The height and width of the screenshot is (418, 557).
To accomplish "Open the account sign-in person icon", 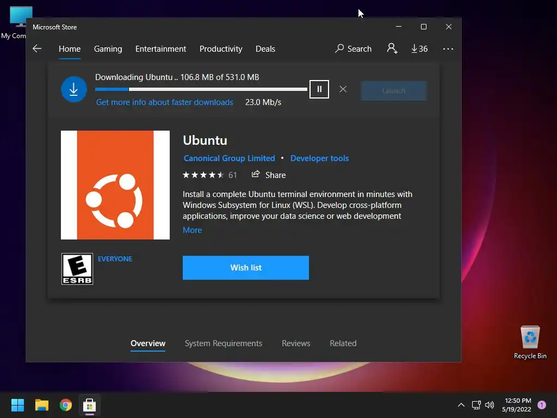I will [392, 48].
